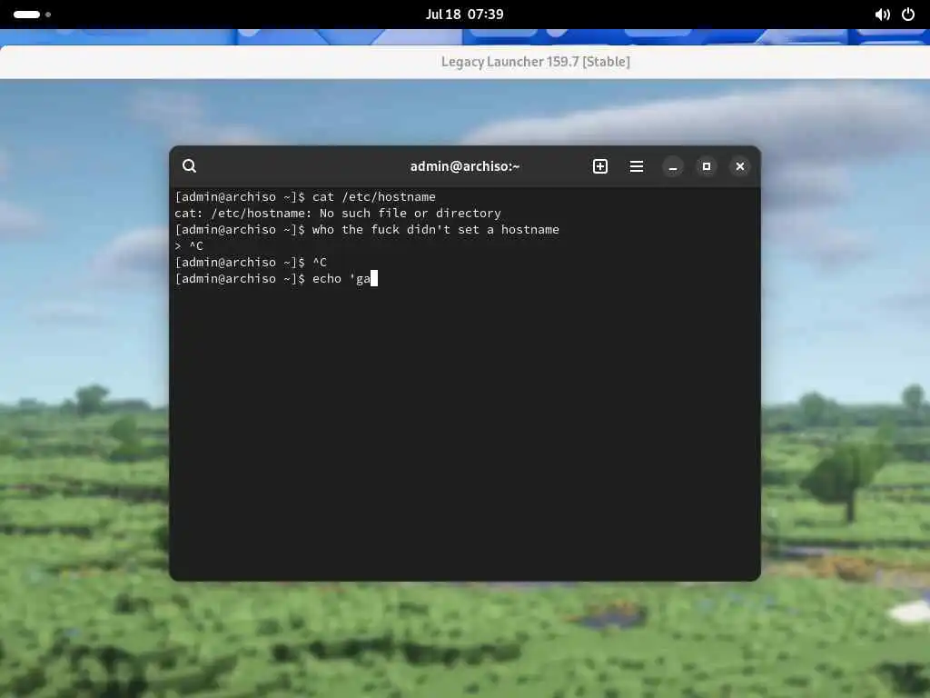Click the "> ^C" continuation line
This screenshot has width=930, height=698.
pyautogui.click(x=189, y=245)
